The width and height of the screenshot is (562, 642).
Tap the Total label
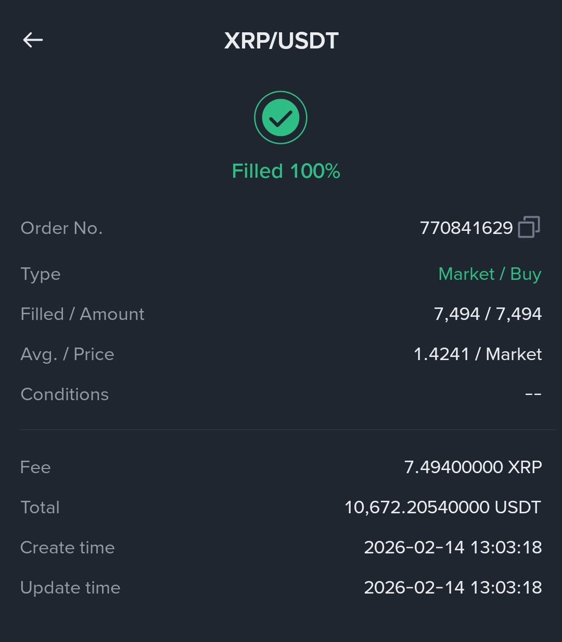40,507
